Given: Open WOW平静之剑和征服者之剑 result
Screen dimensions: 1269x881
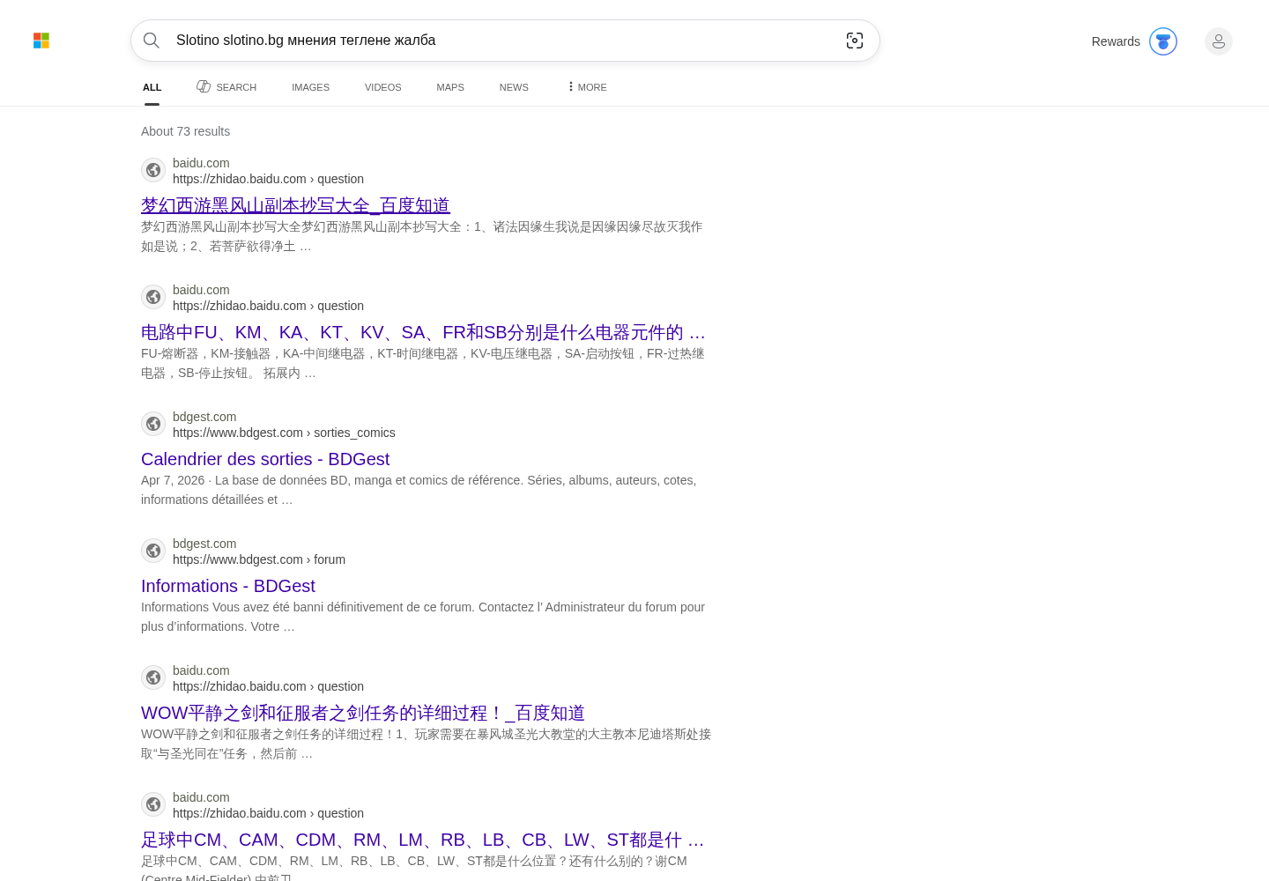Looking at the screenshot, I should [x=363, y=713].
